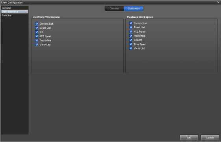Uncheck View List in Playback Workspace
Image resolution: width=221 pixels, height=142 pixels.
click(x=131, y=48)
